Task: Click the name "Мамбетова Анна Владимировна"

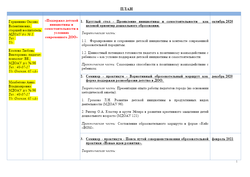Action: pos(22,84)
